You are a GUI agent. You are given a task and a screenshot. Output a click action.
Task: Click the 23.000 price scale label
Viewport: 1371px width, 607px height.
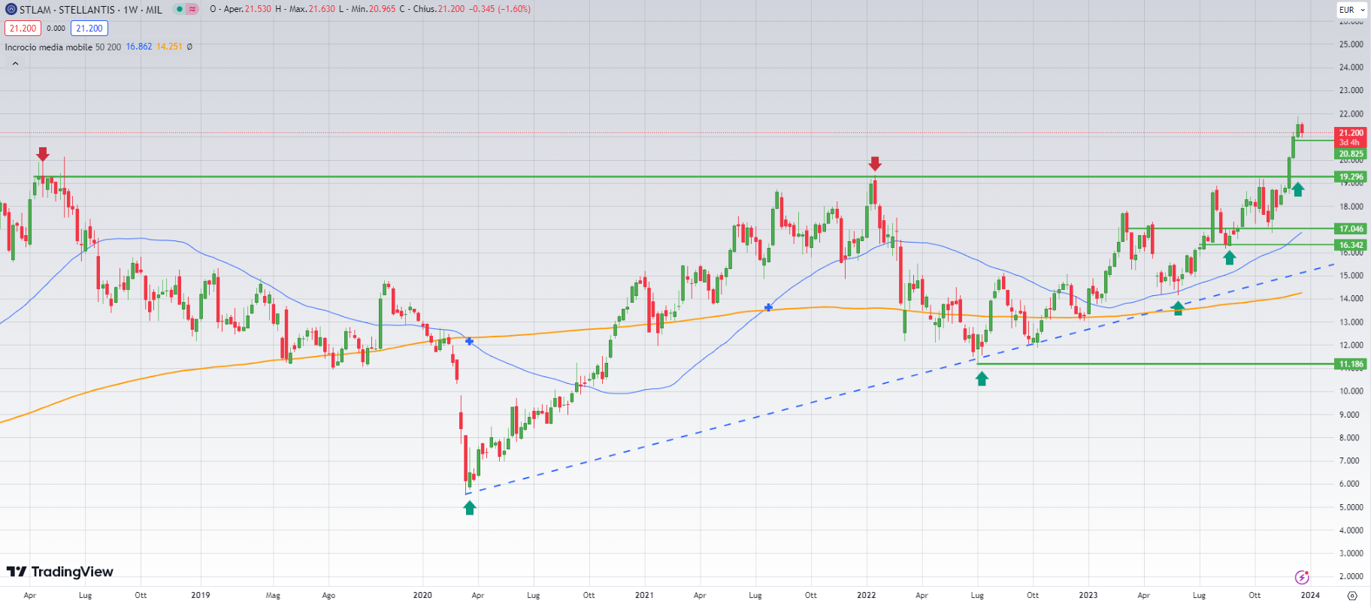[1351, 90]
